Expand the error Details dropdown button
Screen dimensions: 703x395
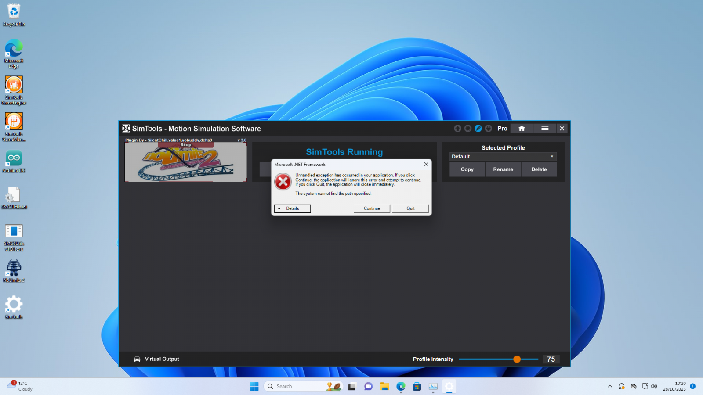click(292, 208)
